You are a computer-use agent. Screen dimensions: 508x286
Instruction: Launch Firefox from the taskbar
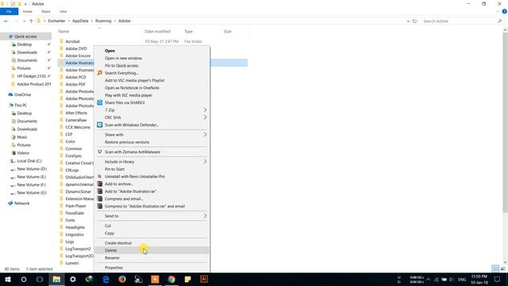(122, 279)
